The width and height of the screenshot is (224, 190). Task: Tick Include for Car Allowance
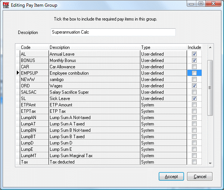pos(194,67)
